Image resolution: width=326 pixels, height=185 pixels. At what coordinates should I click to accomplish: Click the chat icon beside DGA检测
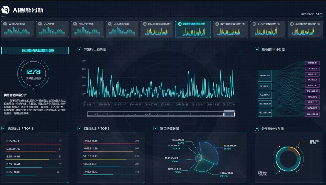40,24
